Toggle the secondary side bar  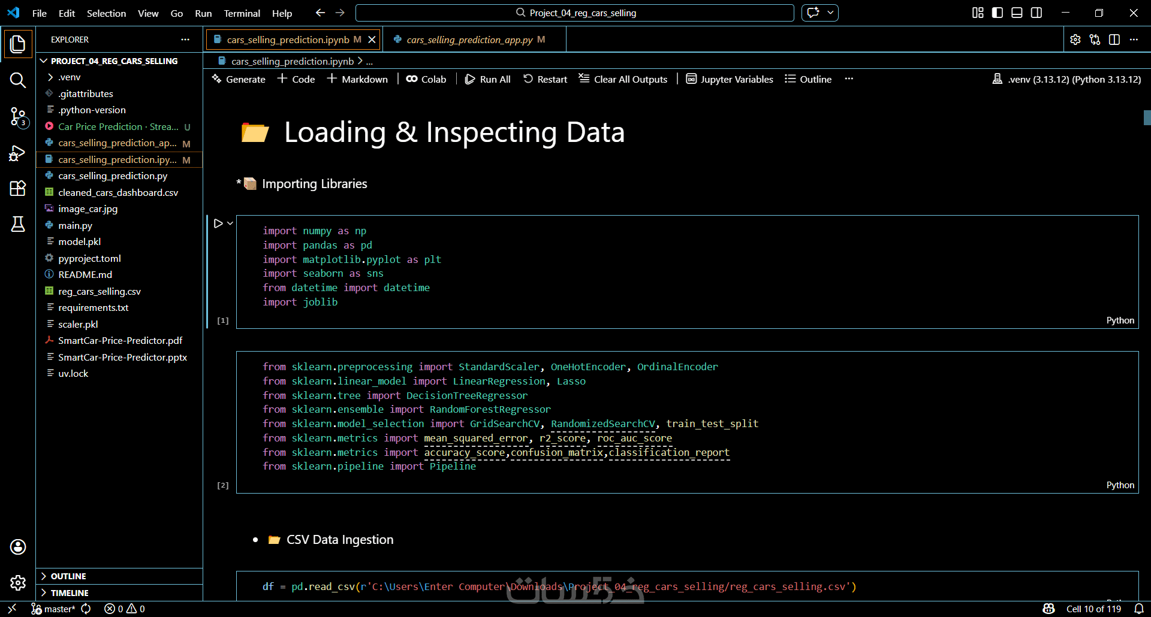1036,13
